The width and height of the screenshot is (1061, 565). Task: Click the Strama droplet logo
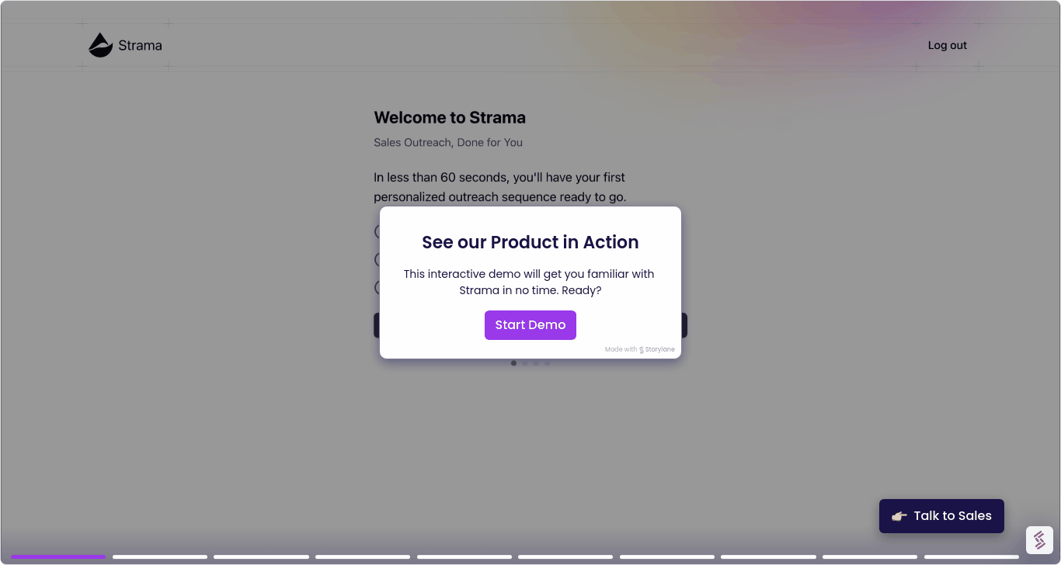[x=100, y=45]
